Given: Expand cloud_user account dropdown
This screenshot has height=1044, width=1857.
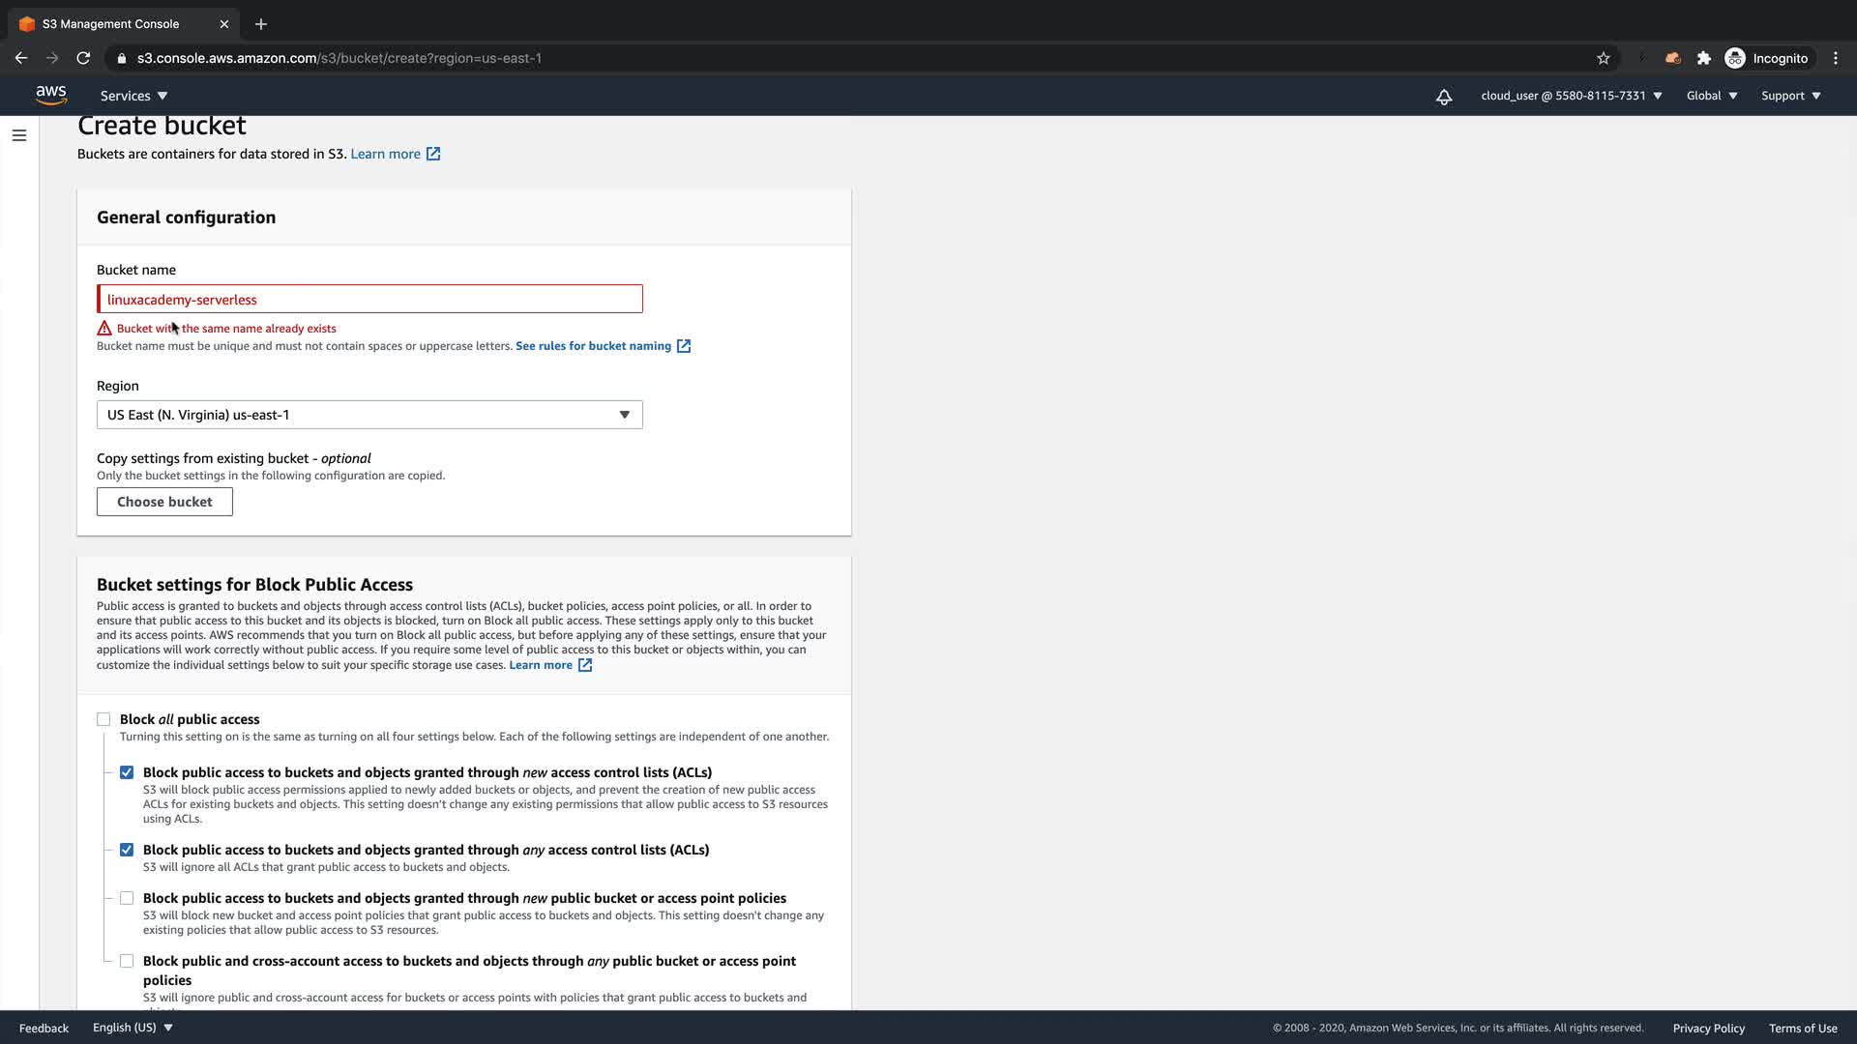Looking at the screenshot, I should (x=1571, y=96).
